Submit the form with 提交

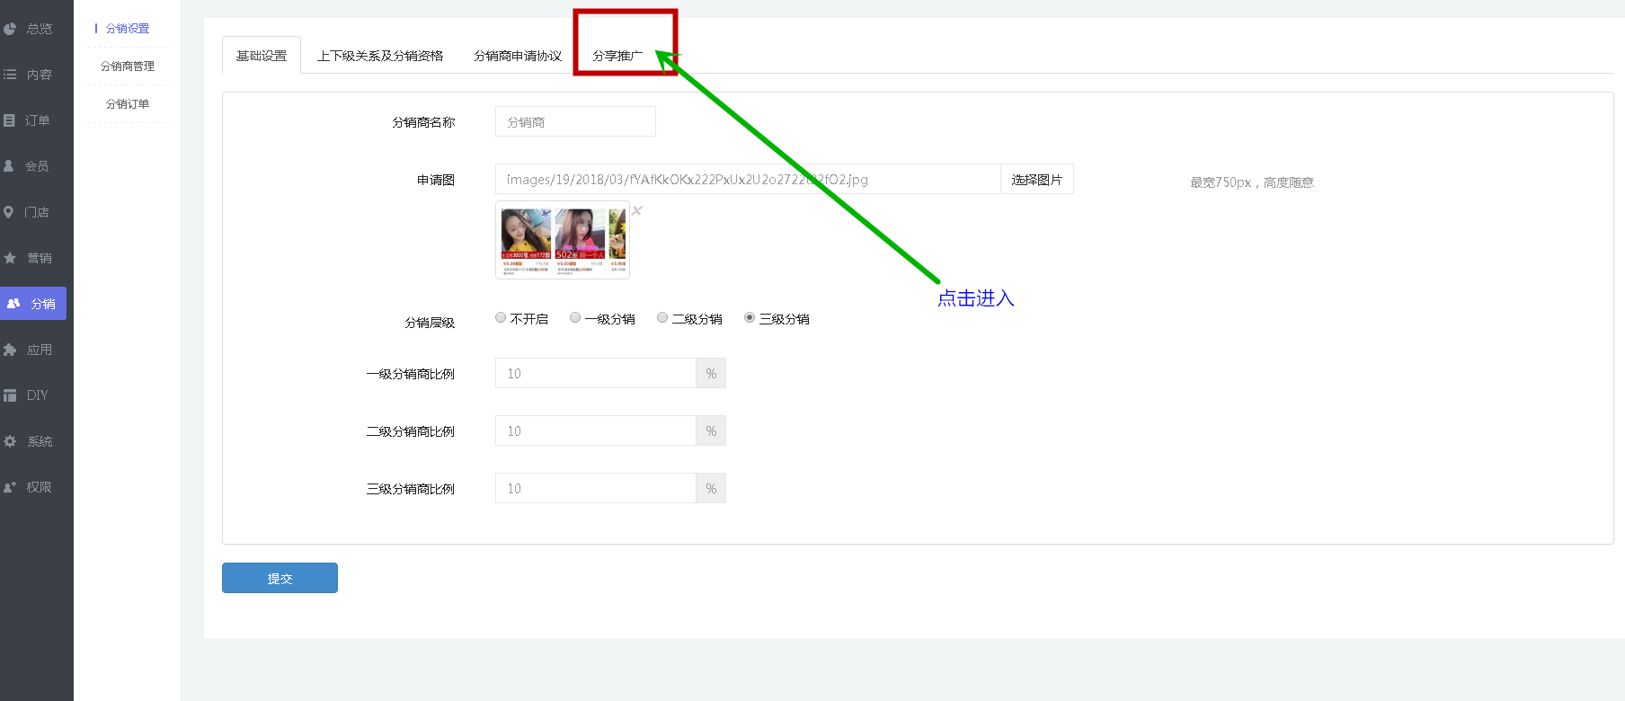[280, 578]
